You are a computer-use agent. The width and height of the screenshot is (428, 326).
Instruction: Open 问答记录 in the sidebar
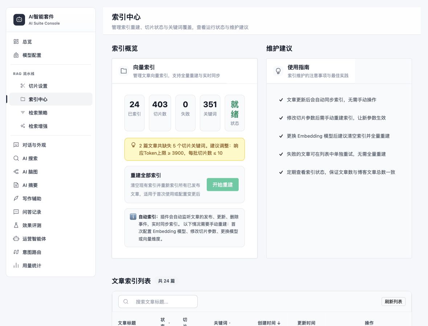[51, 212]
